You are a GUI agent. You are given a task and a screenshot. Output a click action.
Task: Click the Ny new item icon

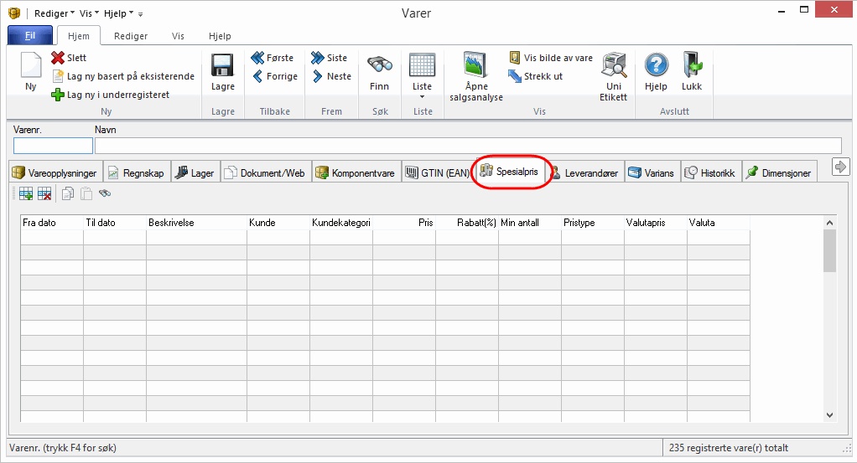pyautogui.click(x=31, y=67)
